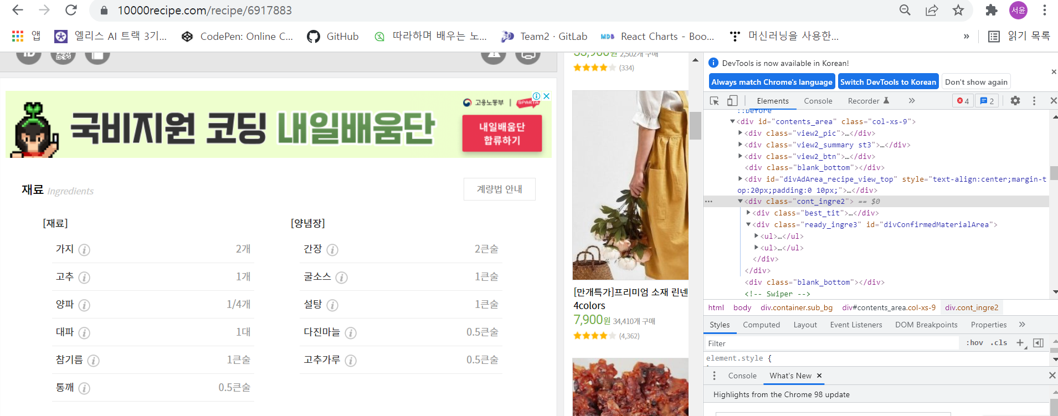Screen dimensions: 1058x416
Task: Switch to the DevTools Console tab
Action: tap(818, 101)
